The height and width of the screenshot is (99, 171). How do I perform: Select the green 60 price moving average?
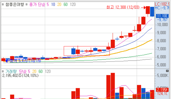pyautogui.click(x=65, y=4)
